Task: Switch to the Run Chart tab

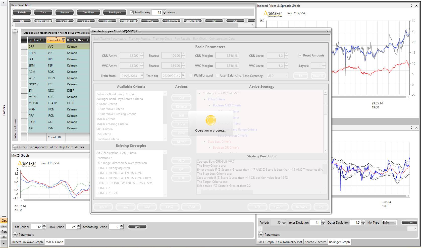Action: (x=200, y=39)
